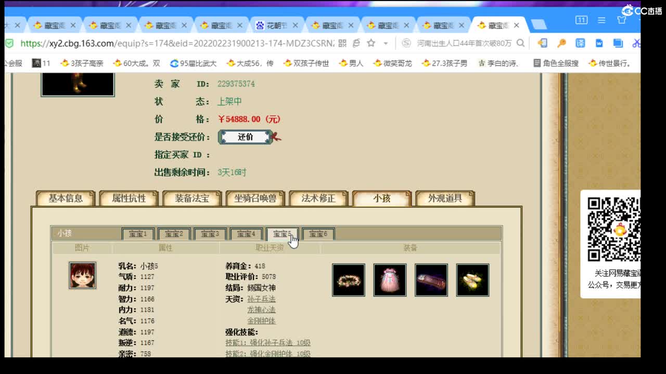Click the page URL address field
Image resolution: width=666 pixels, height=374 pixels.
click(x=177, y=43)
